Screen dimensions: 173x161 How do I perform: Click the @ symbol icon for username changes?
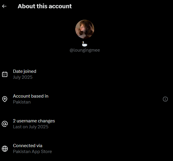(5, 124)
